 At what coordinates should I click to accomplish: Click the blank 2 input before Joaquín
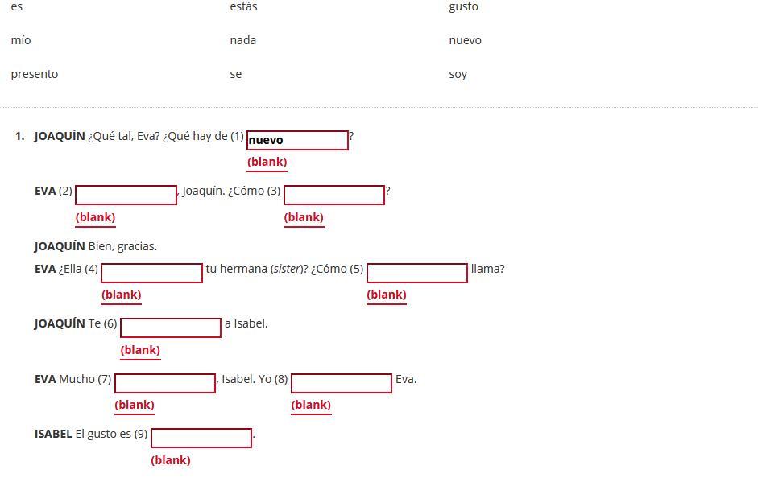click(x=126, y=195)
